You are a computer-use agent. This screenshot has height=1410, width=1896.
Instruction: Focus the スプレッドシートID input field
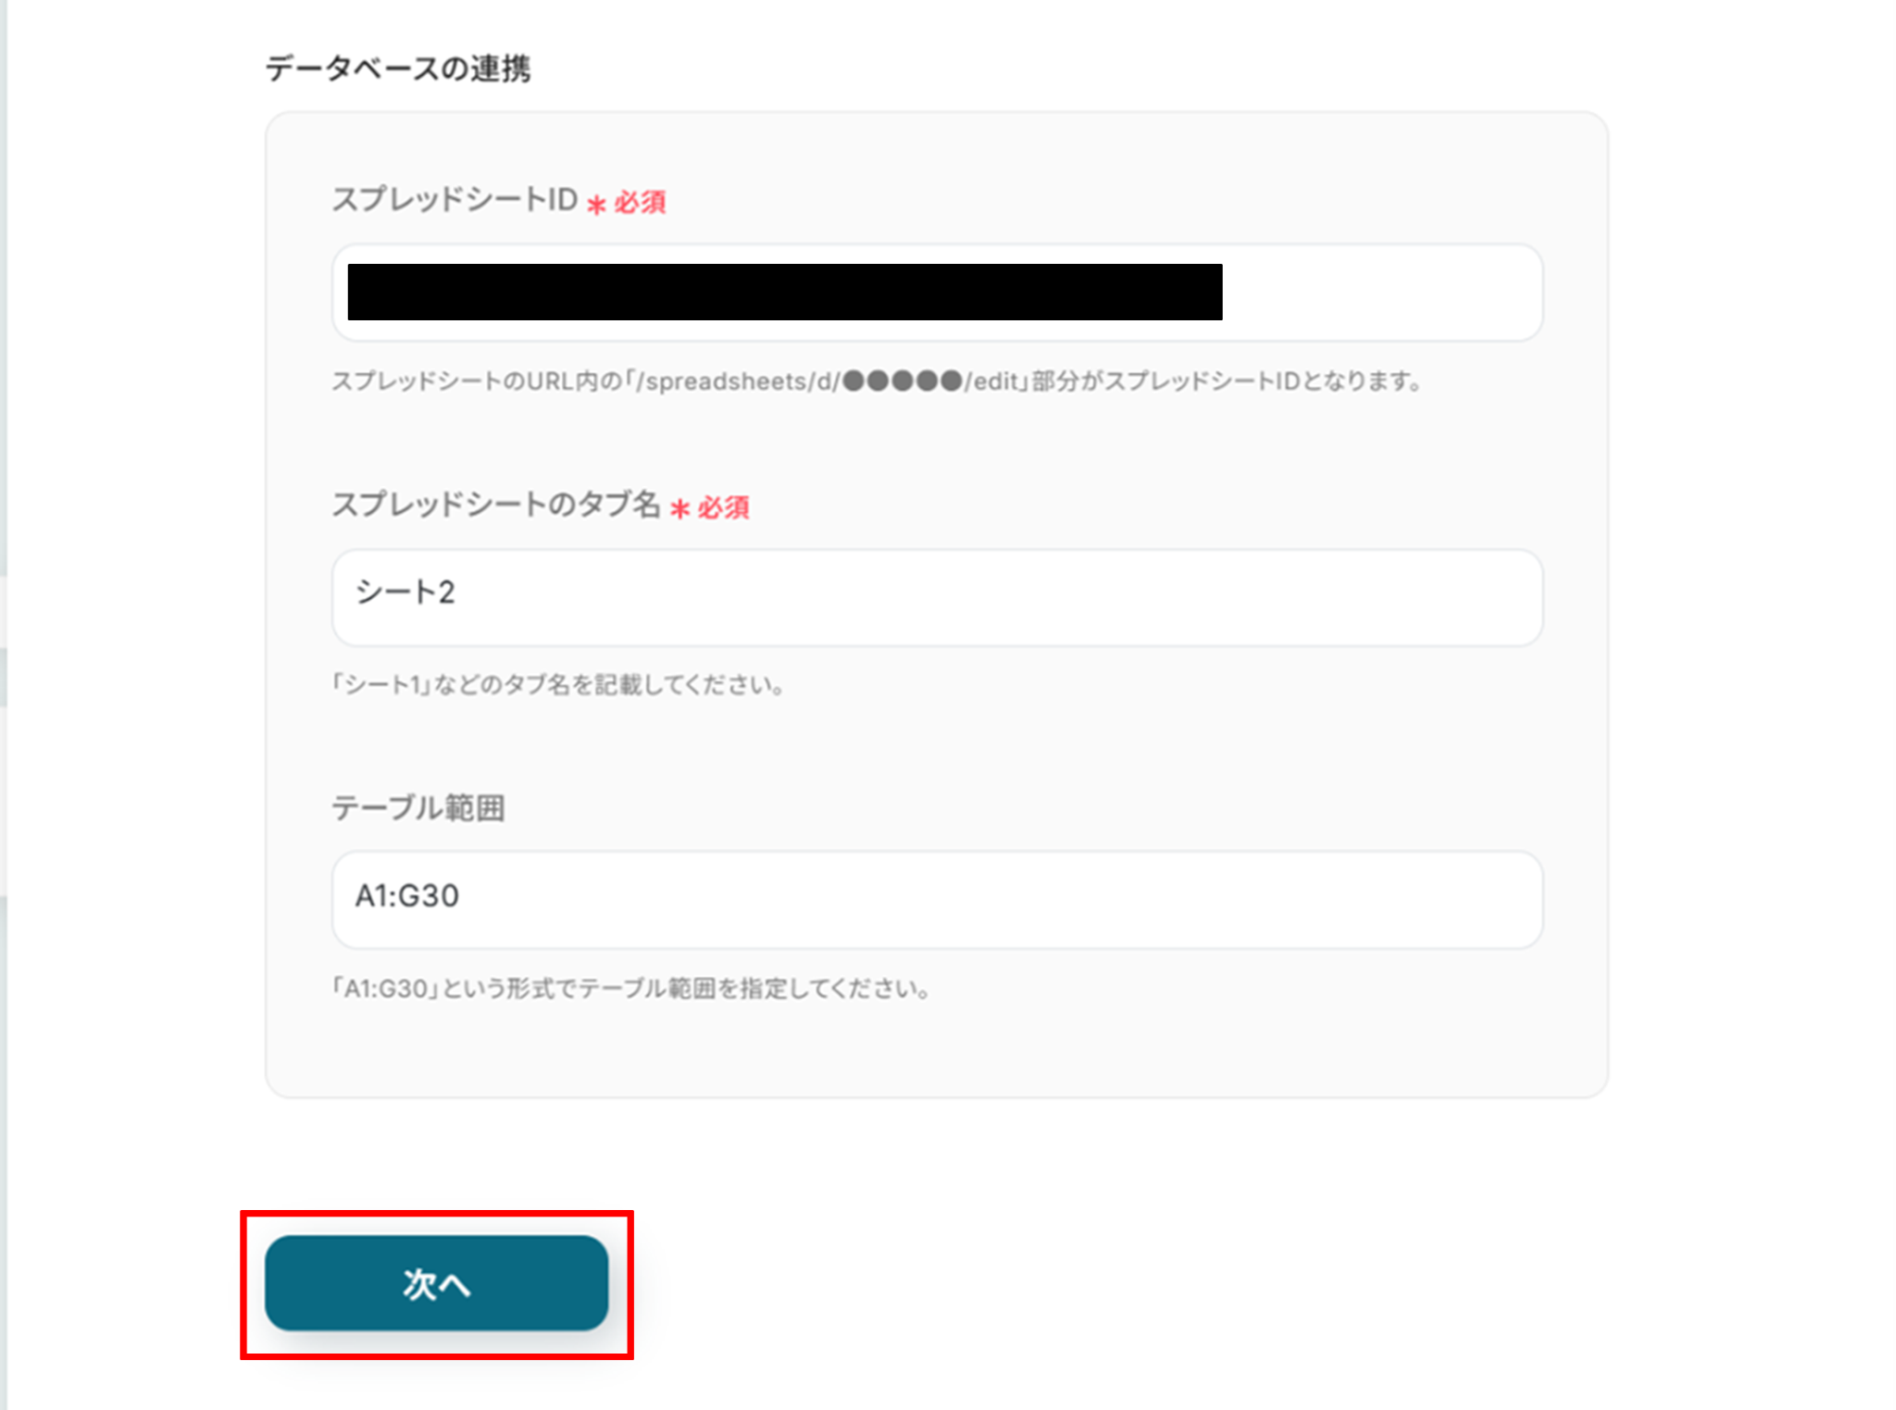coord(937,293)
